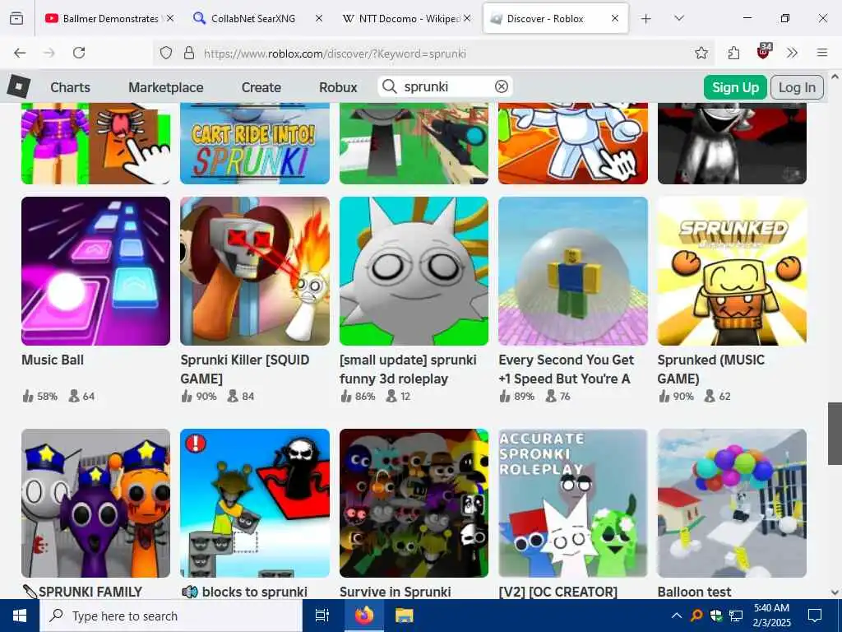842x632 pixels.
Task: Go back to previous page
Action: click(20, 53)
